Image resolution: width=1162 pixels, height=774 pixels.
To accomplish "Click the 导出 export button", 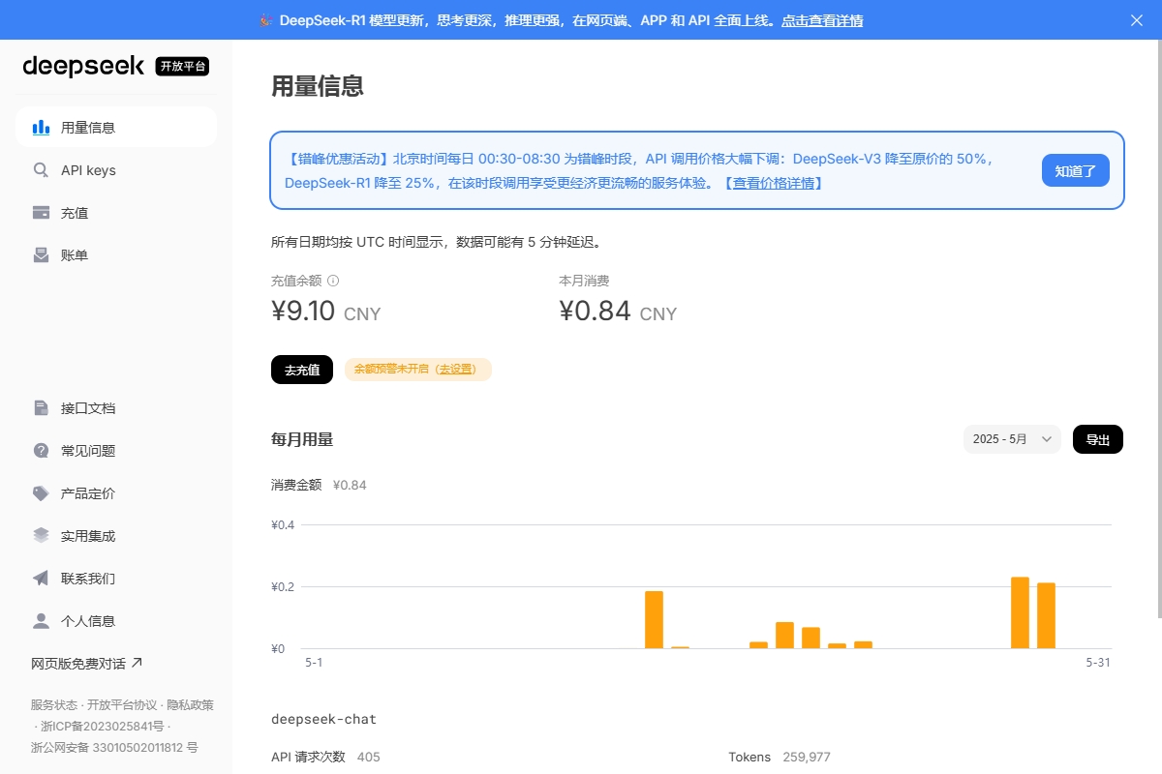I will point(1097,438).
